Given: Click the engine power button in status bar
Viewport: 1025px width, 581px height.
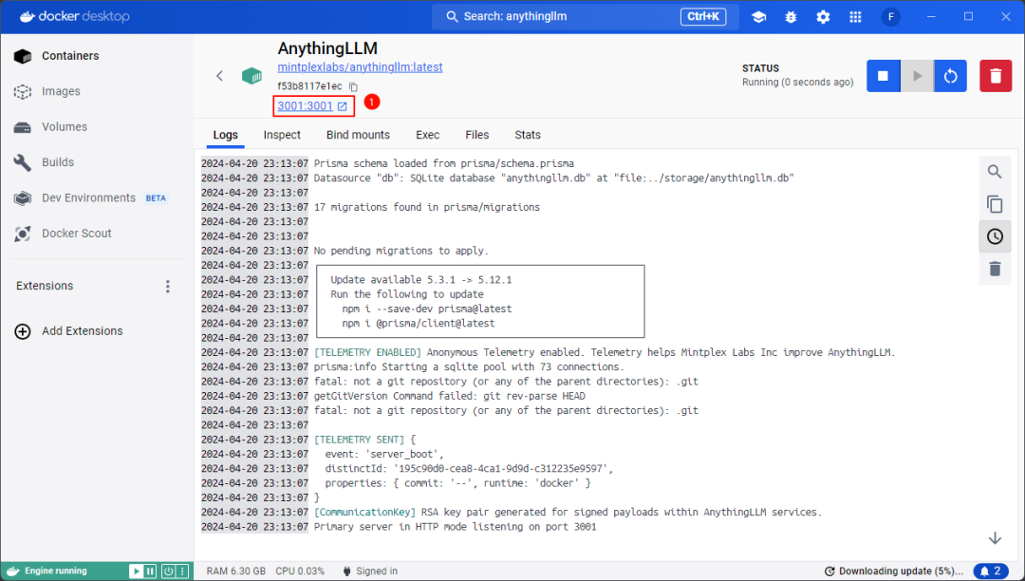Looking at the screenshot, I should [167, 572].
